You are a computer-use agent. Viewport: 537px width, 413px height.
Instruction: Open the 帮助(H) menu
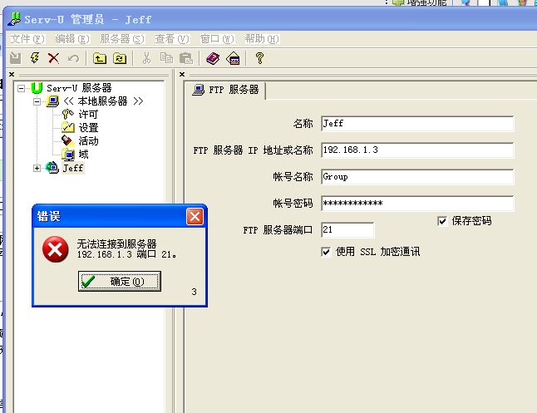(262, 39)
